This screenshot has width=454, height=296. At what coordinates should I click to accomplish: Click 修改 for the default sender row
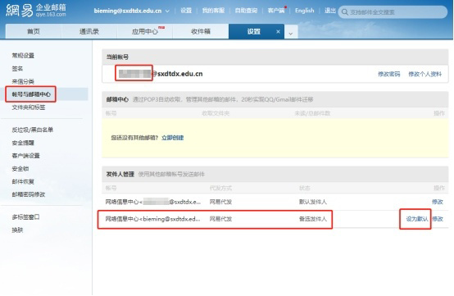(x=438, y=202)
